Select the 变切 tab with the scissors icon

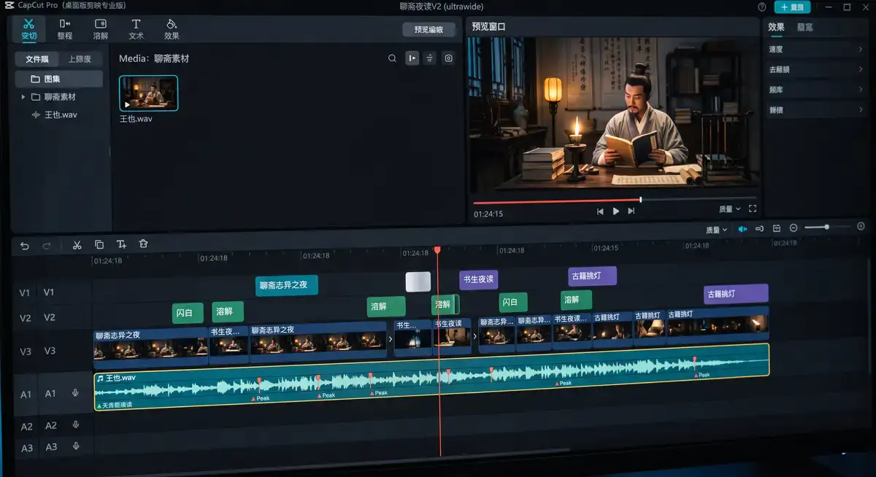click(x=29, y=28)
